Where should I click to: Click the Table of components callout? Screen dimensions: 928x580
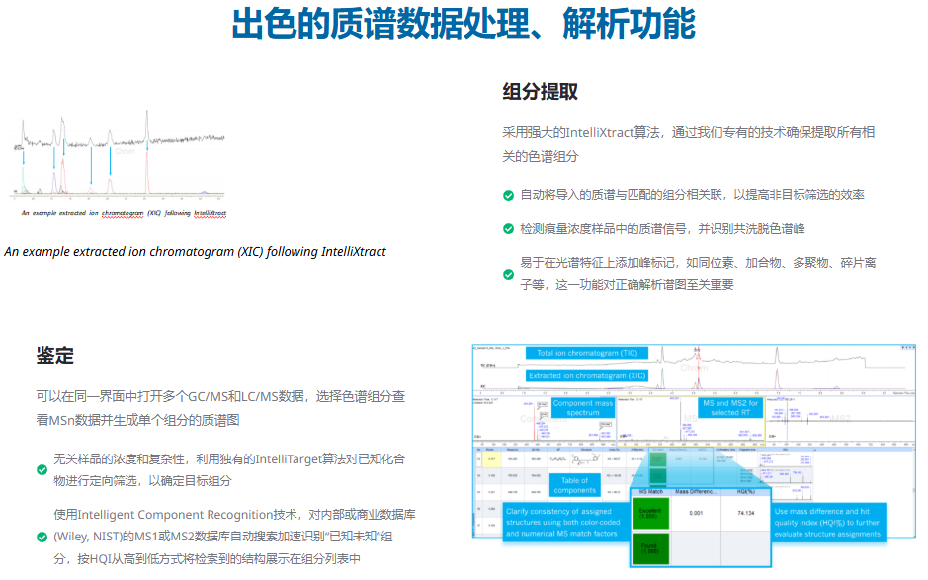click(x=574, y=485)
